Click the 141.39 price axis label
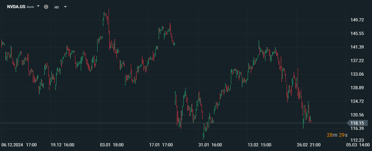The width and height of the screenshot is (372, 151). (357, 47)
